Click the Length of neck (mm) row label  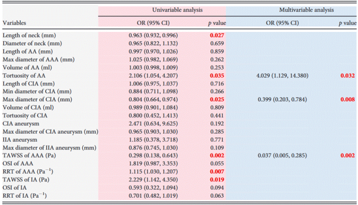[29, 35]
